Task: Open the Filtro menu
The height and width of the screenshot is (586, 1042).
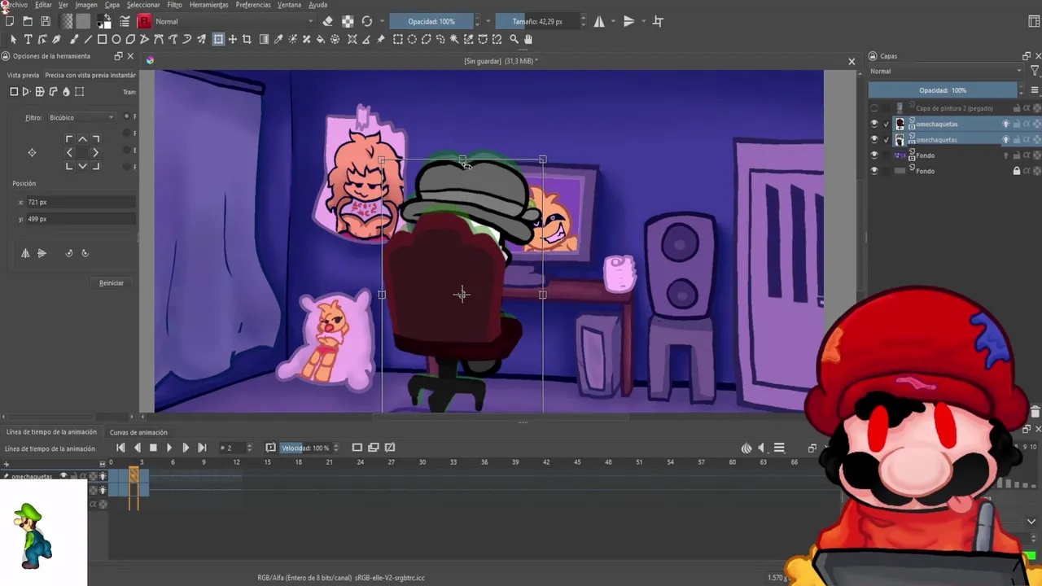Action: pyautogui.click(x=175, y=5)
